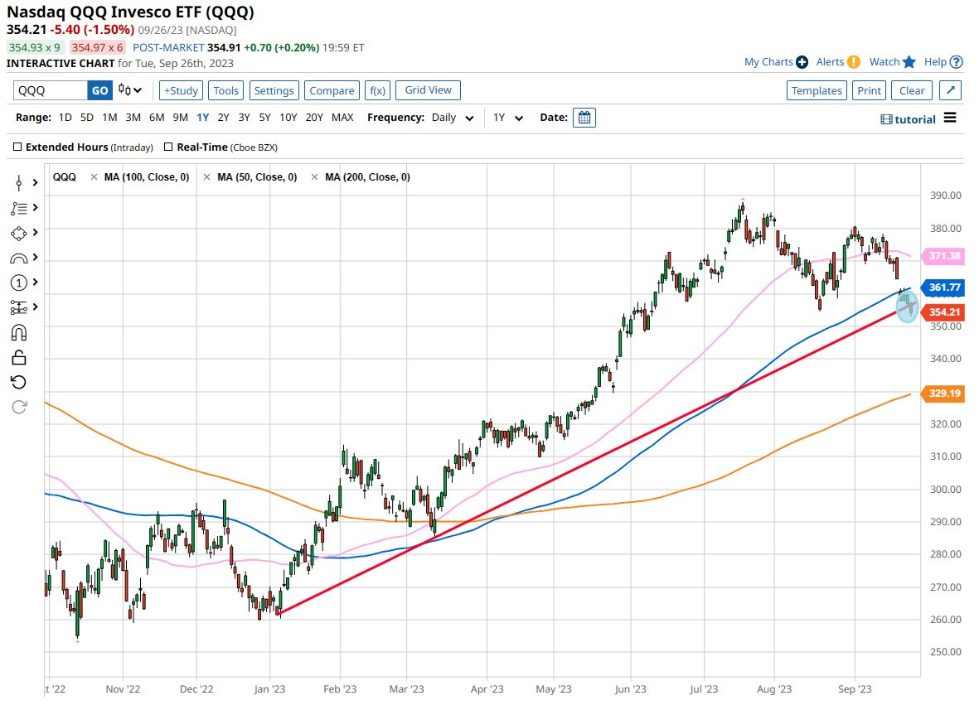Click the blue 361.77 MA price label
The image size is (979, 710).
[x=943, y=287]
